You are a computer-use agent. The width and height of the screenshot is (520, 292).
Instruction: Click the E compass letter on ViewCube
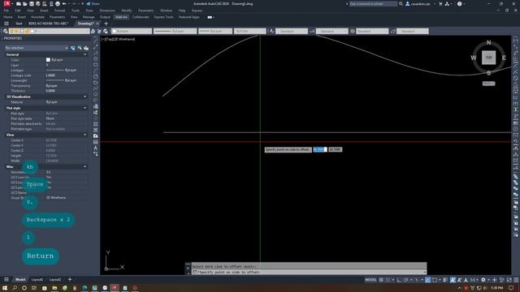tap(504, 58)
